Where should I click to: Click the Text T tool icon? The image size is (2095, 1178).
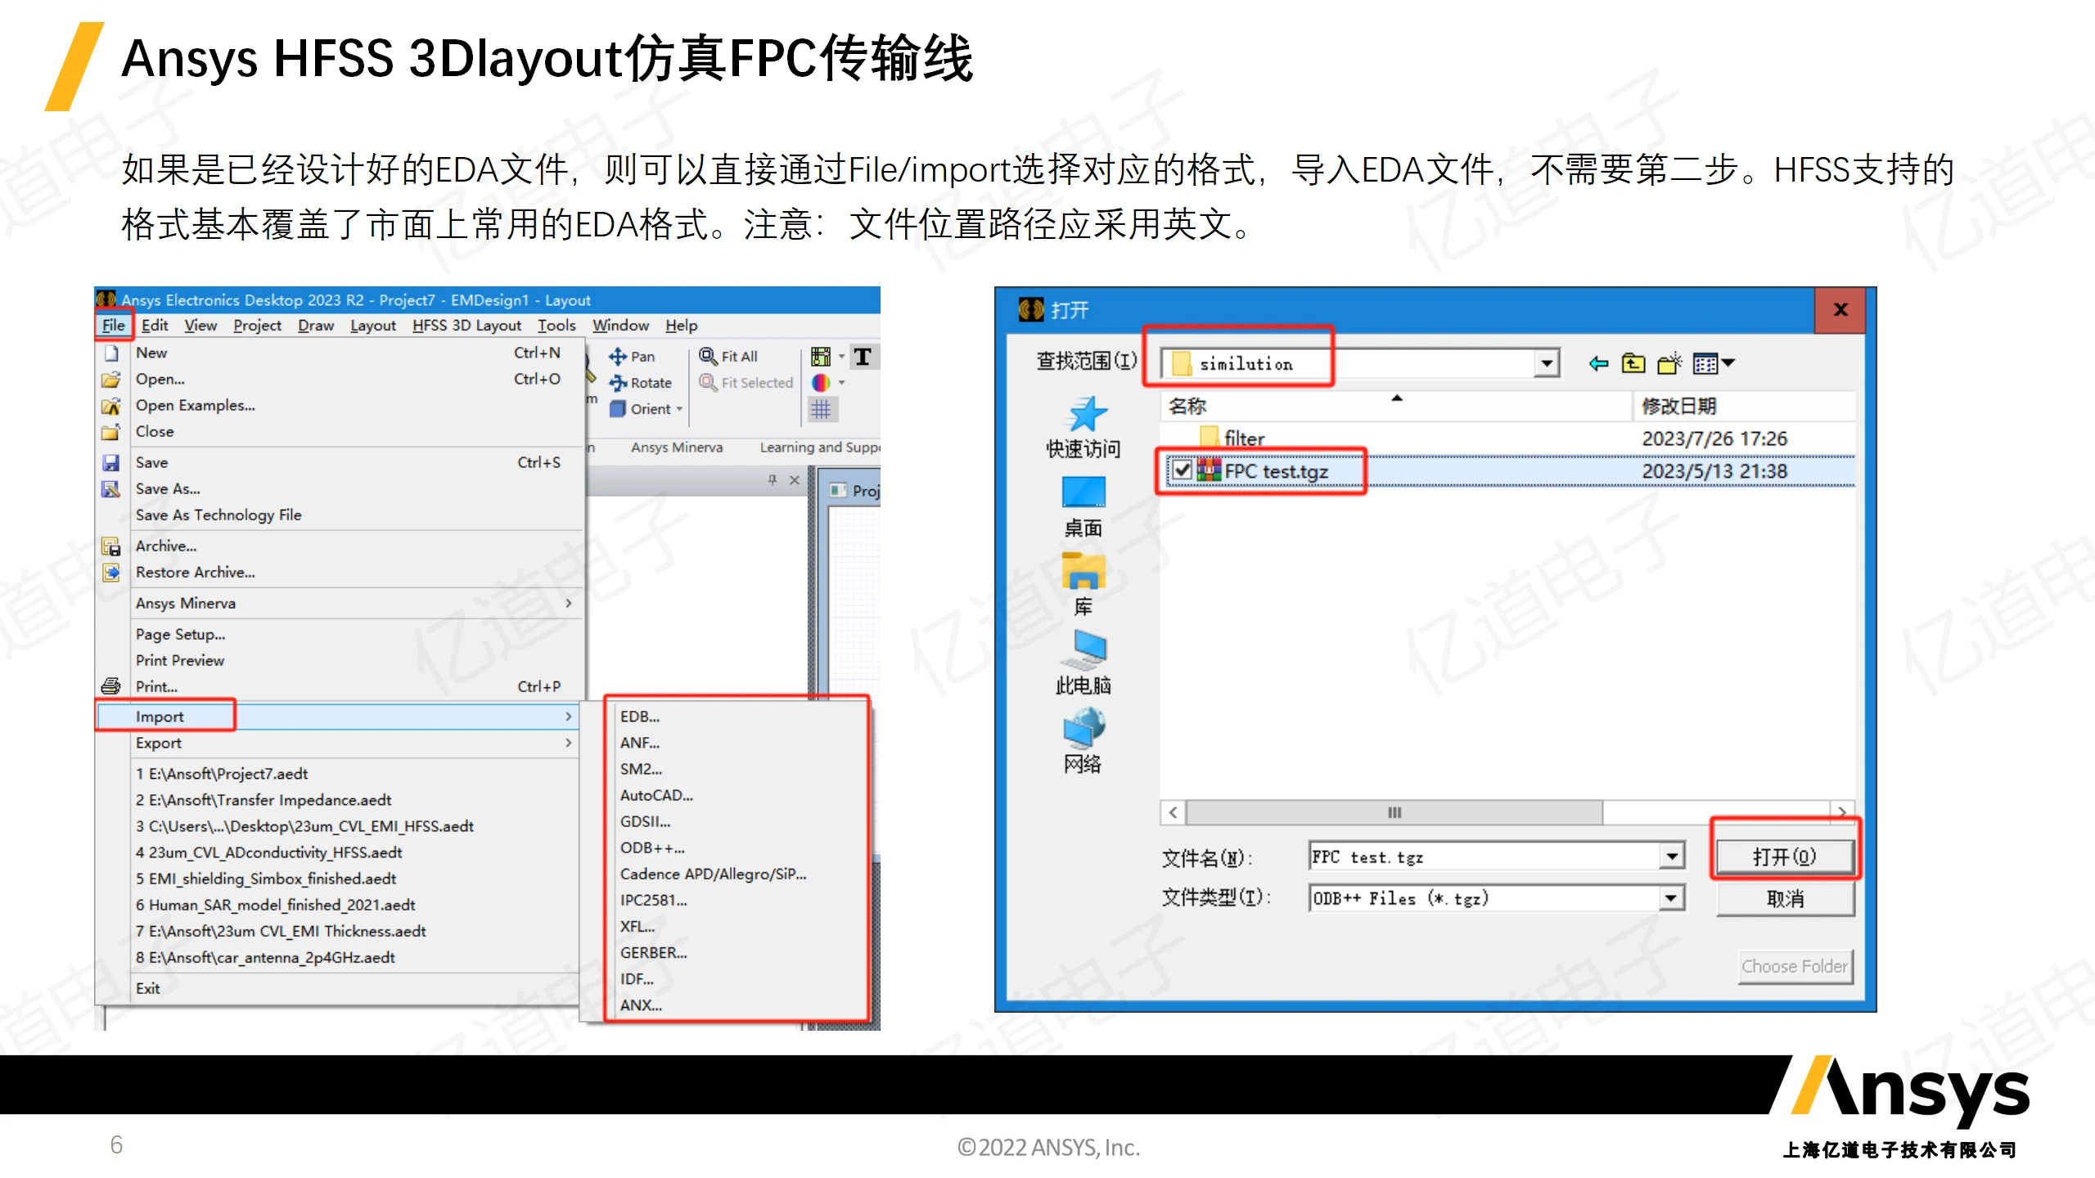tap(863, 357)
